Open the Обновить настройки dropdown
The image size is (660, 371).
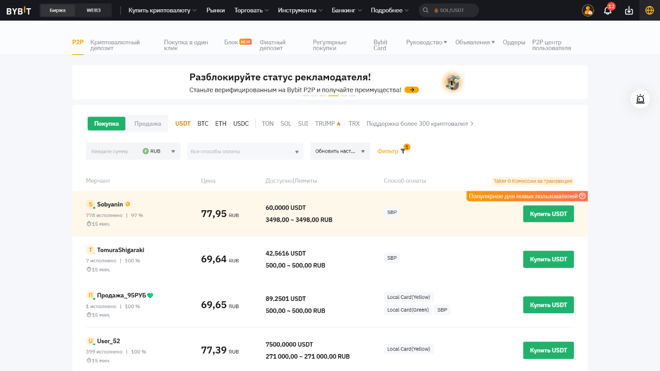[340, 151]
